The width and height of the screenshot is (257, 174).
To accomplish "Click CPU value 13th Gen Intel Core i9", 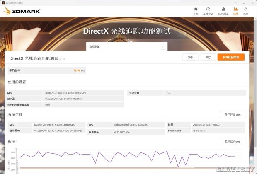I will (x=131, y=125).
